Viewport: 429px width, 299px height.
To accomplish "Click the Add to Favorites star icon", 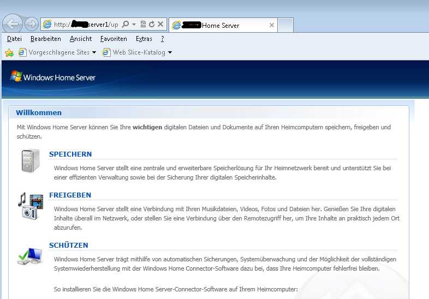I will point(9,52).
